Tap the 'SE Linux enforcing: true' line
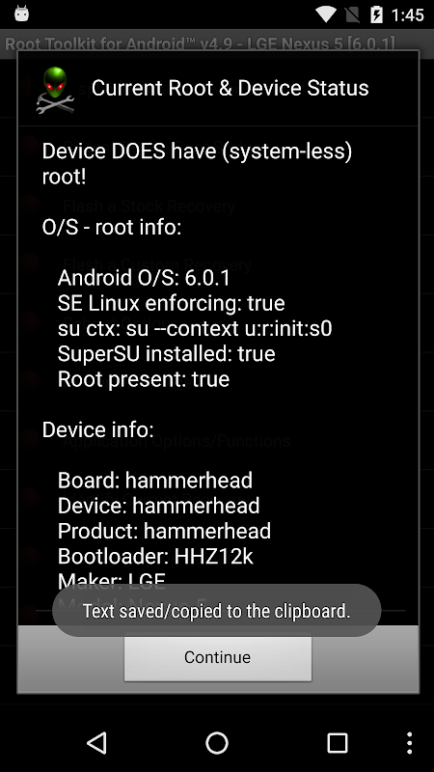Screen dimensions: 434x772 (172, 303)
